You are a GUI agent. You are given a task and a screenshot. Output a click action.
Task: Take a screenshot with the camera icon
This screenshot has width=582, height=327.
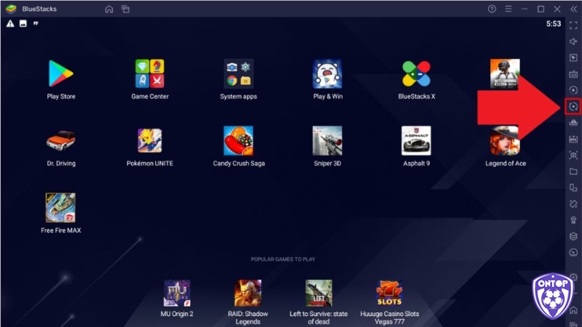point(573,155)
